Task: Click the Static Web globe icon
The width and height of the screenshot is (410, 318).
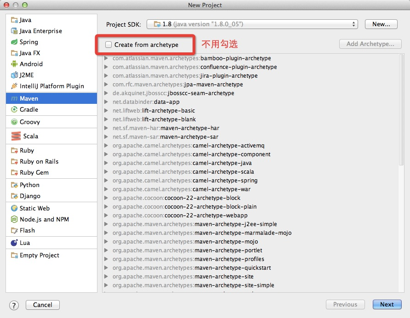Action: pos(14,208)
